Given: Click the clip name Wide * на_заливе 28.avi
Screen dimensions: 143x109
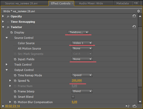Looking at the screenshot, I should point(19,11).
